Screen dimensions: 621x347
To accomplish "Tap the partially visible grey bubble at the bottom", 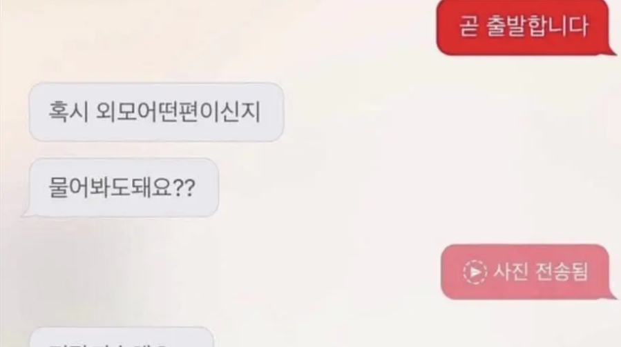I will point(122,337).
